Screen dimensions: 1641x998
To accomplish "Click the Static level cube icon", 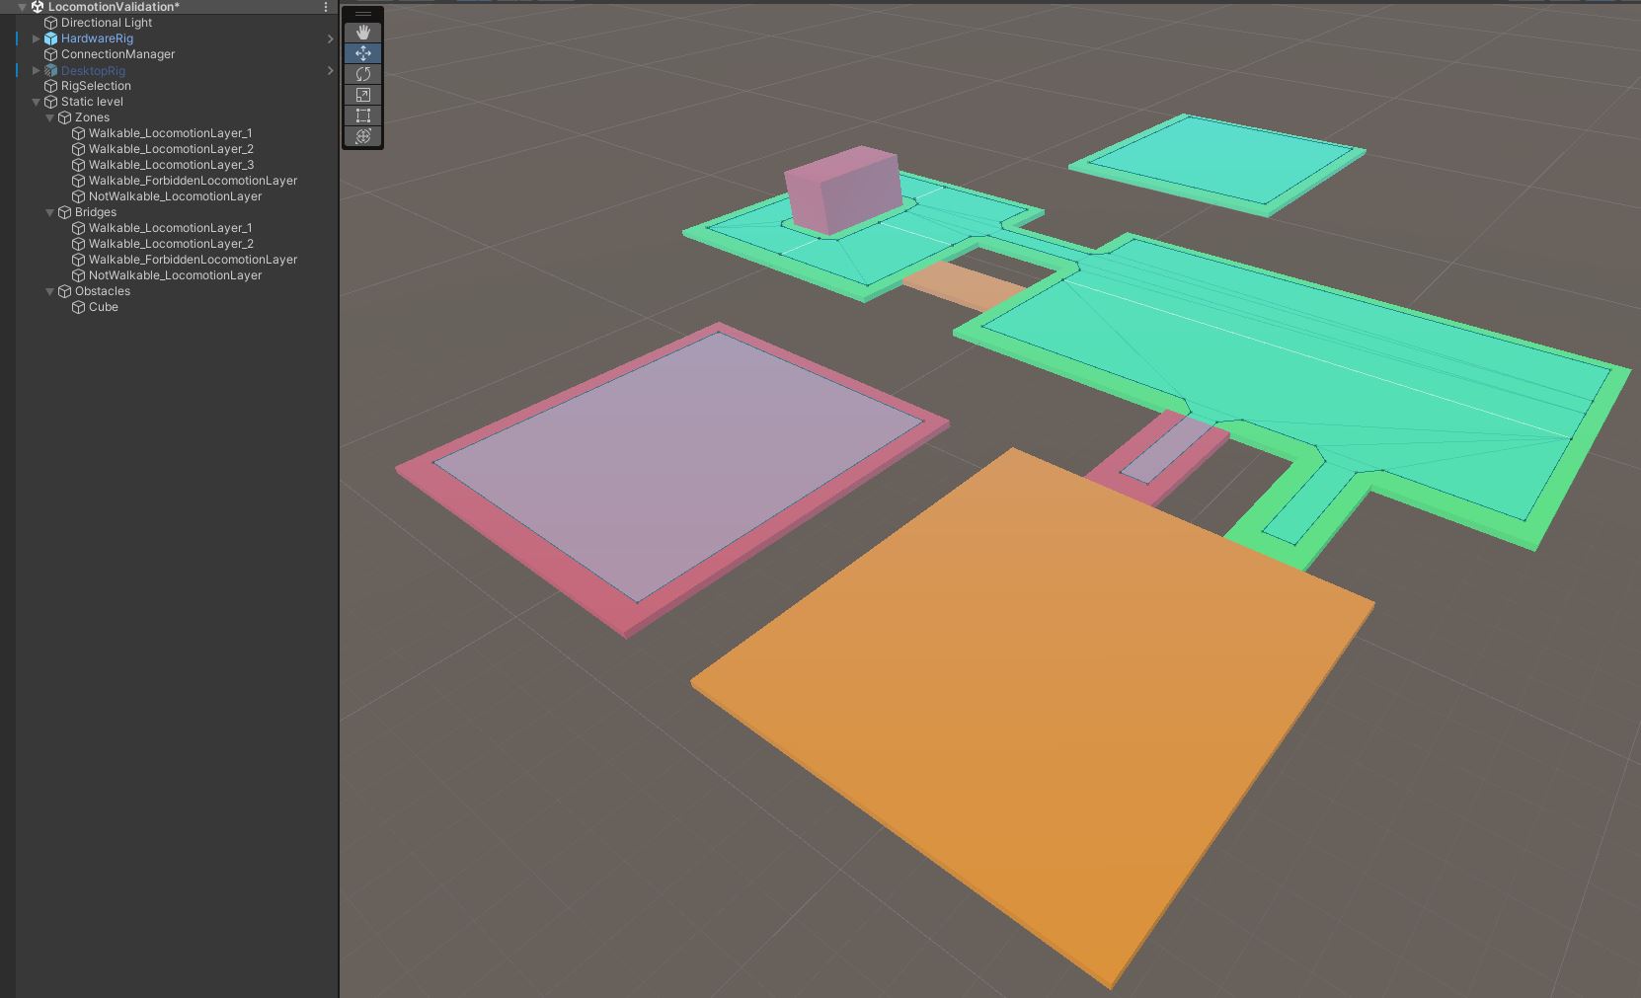I will coord(51,102).
